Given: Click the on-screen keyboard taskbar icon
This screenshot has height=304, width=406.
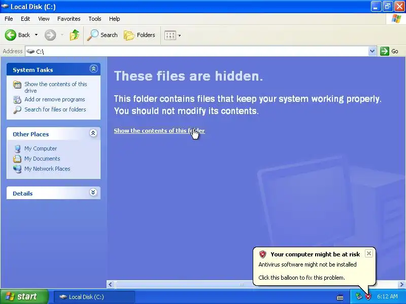Looking at the screenshot, I should (340, 297).
